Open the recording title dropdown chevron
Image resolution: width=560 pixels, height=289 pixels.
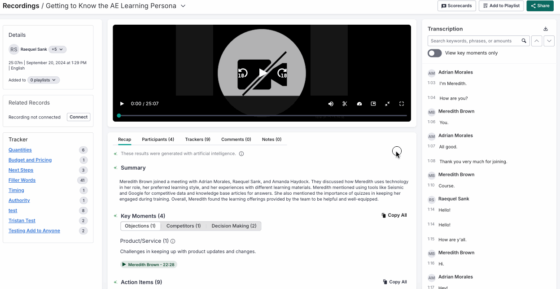183,6
